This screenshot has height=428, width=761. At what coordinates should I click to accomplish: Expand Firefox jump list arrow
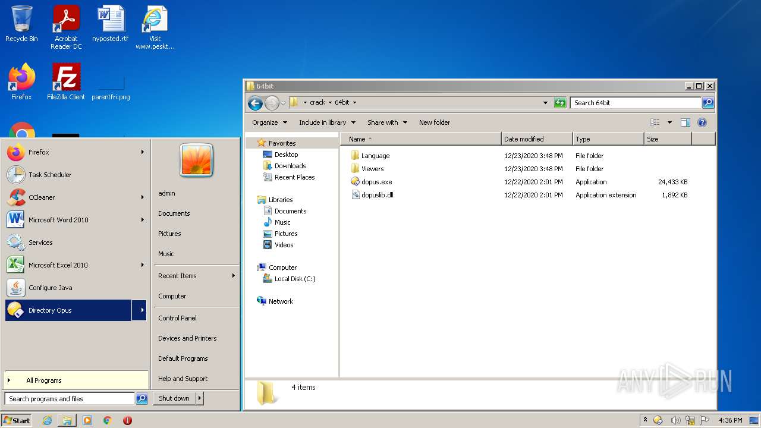142,152
